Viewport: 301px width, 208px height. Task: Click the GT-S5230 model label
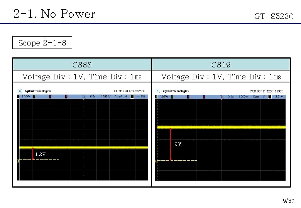tap(274, 16)
